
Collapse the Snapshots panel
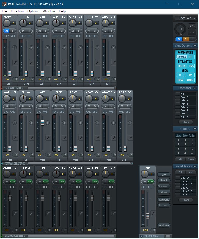195,88
